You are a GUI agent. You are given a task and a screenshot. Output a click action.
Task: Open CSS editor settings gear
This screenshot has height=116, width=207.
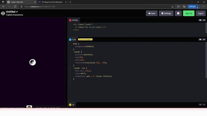click(x=200, y=39)
